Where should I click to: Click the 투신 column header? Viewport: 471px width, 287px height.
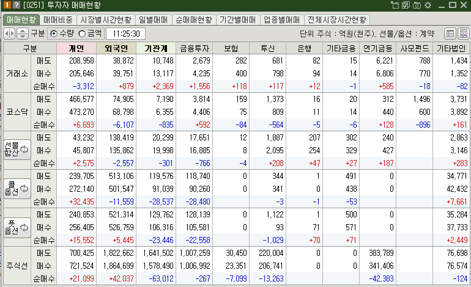tap(268, 48)
